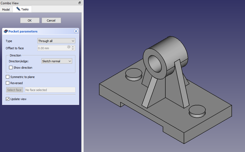Open the Type dropdown showing Through all
245x152 pixels.
[x=56, y=41]
